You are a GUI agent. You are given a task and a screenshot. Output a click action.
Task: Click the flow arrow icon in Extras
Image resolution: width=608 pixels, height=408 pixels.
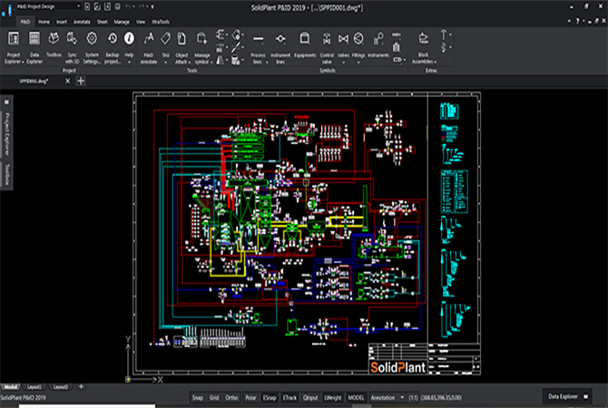click(x=444, y=34)
